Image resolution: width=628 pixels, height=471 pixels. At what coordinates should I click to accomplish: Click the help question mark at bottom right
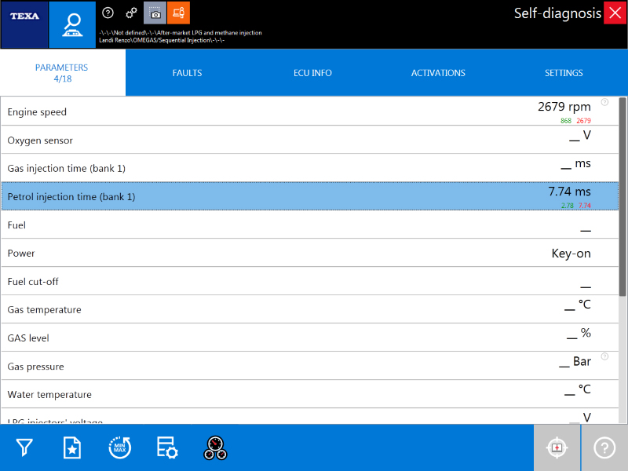tap(604, 447)
